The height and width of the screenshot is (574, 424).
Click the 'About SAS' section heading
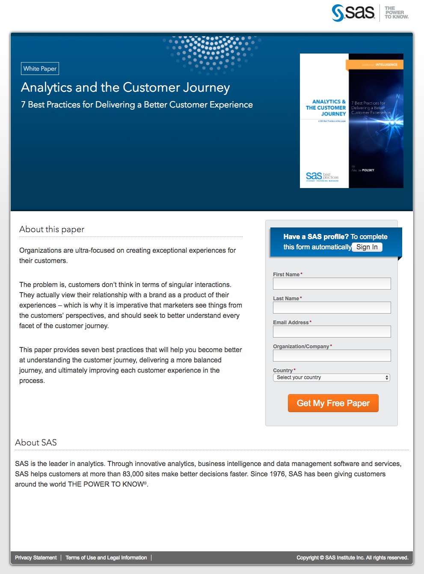[x=36, y=442]
